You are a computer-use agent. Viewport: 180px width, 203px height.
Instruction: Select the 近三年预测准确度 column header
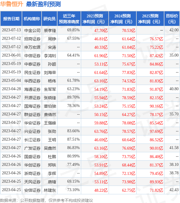[69, 19]
